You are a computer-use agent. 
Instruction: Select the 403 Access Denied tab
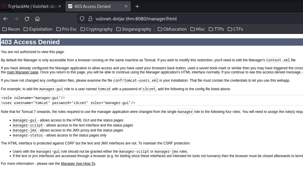point(98,6)
